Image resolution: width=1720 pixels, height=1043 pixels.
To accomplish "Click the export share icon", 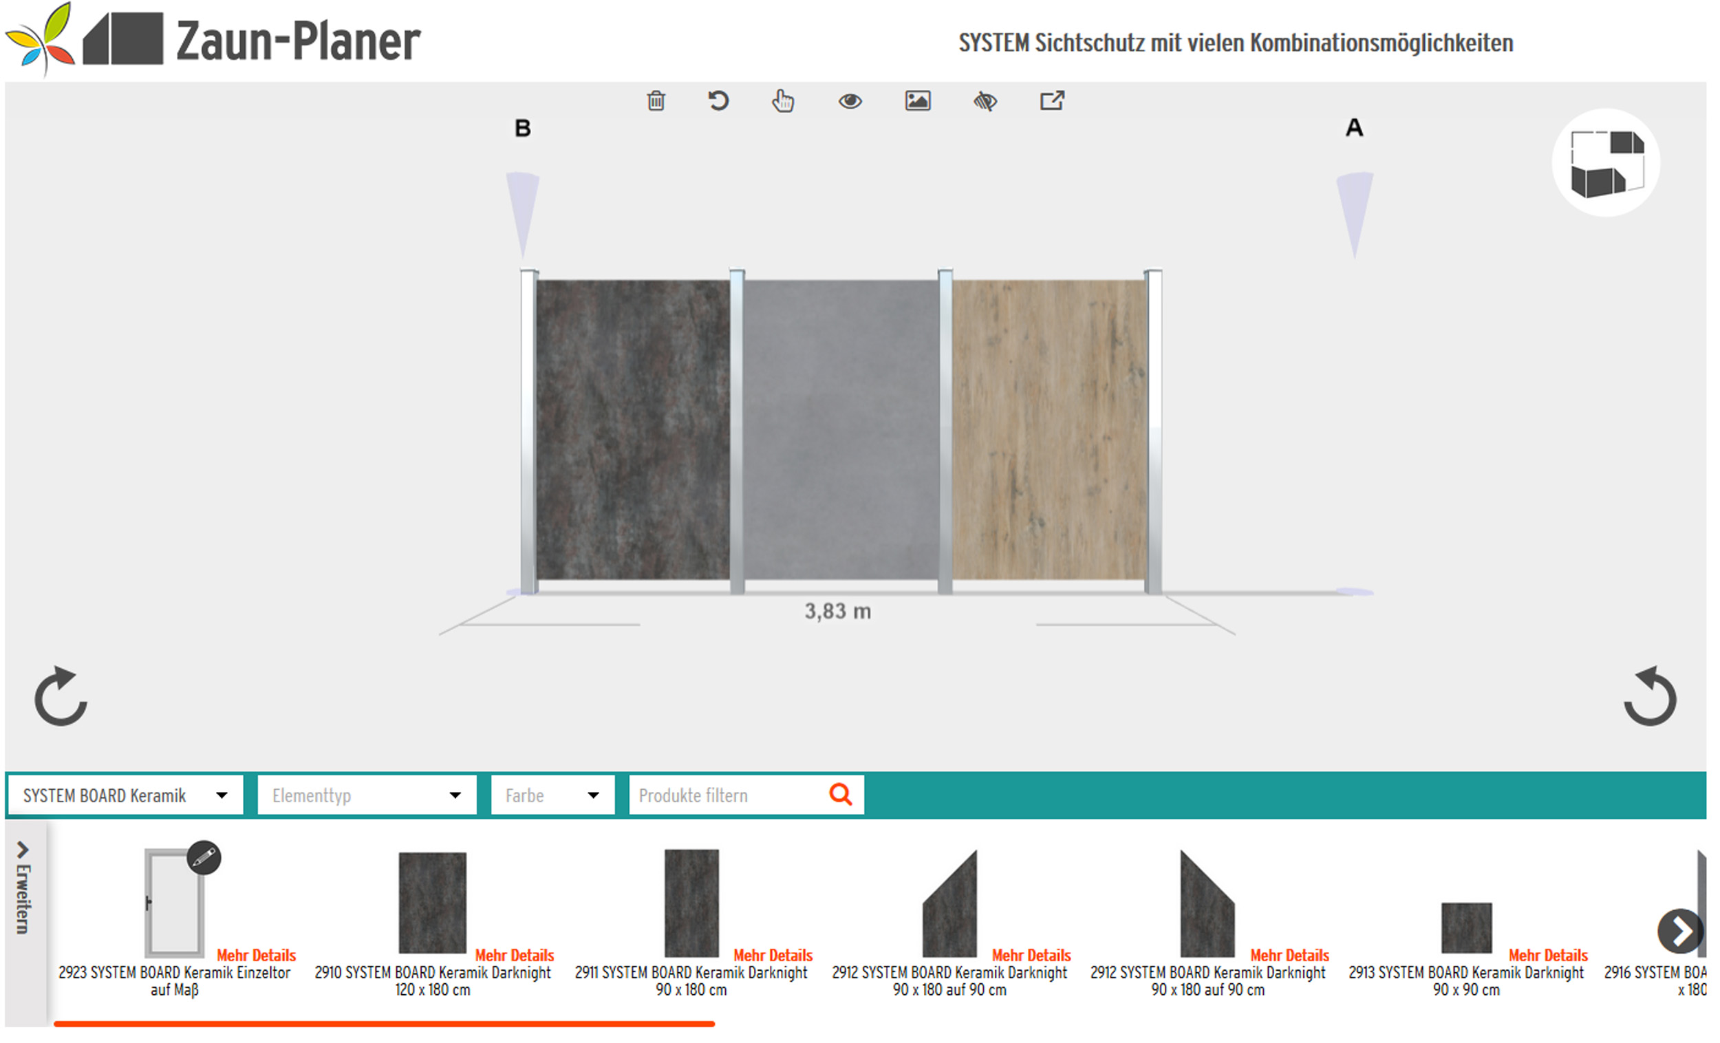I will click(x=1052, y=101).
